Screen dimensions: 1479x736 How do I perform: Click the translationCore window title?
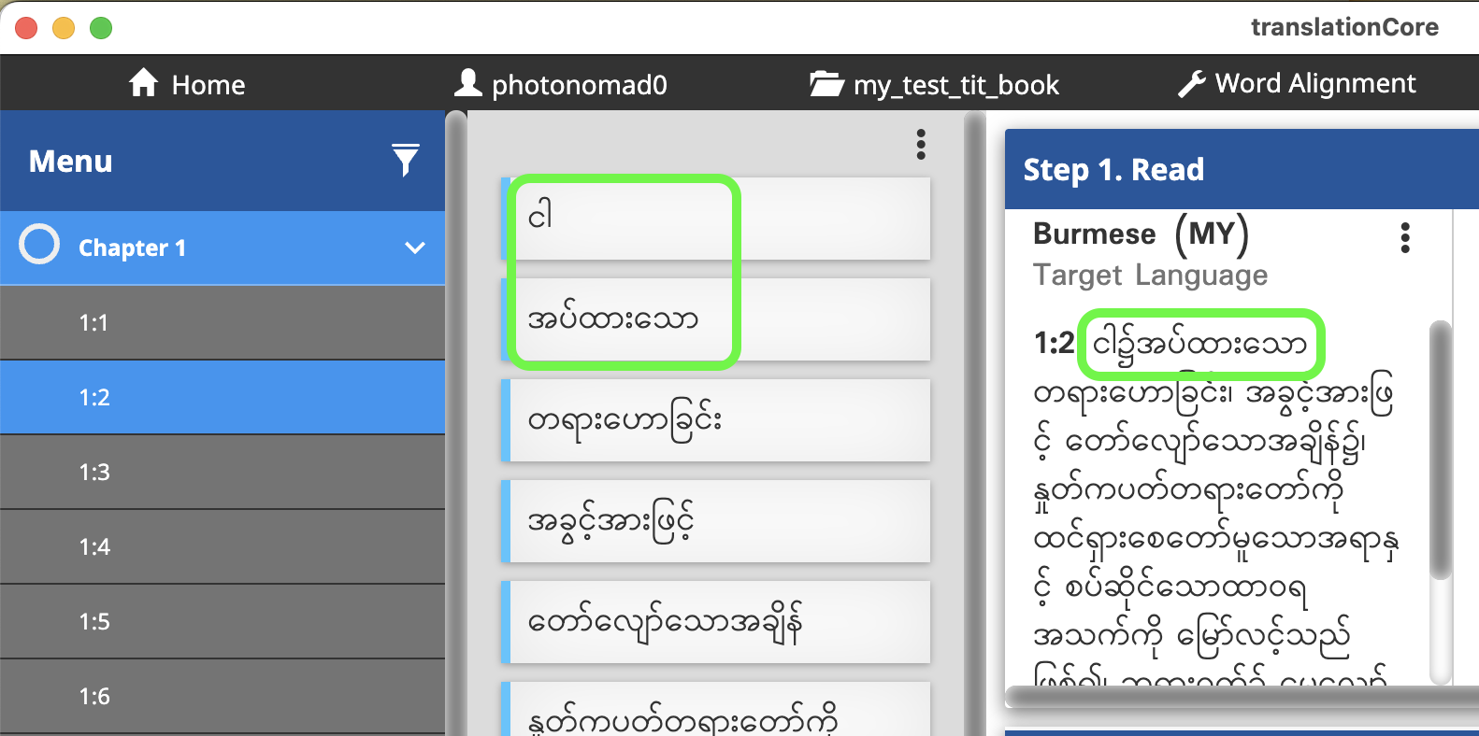[x=1344, y=27]
